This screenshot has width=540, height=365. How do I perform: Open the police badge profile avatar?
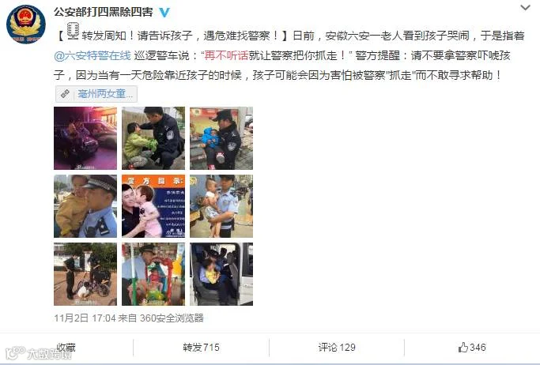click(26, 24)
